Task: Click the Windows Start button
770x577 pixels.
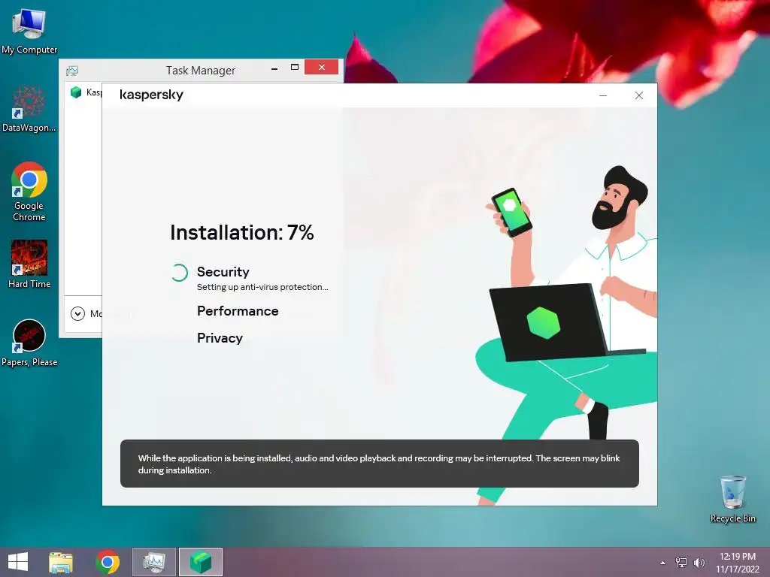Action: pyautogui.click(x=18, y=562)
